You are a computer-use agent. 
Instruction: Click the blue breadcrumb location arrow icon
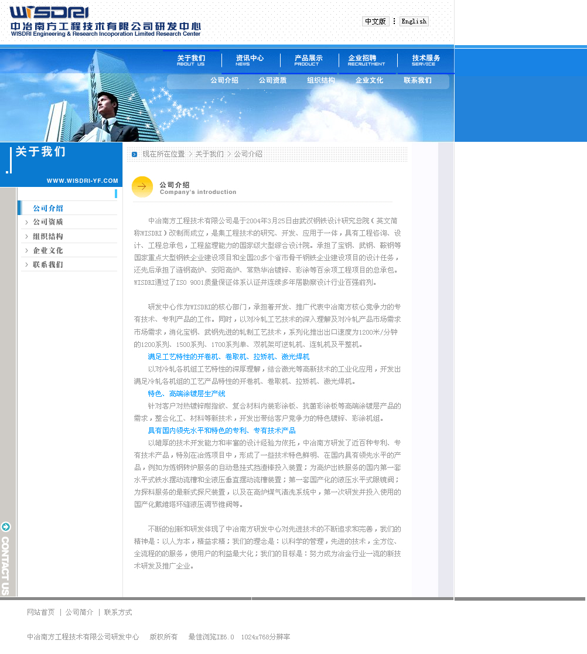[134, 154]
